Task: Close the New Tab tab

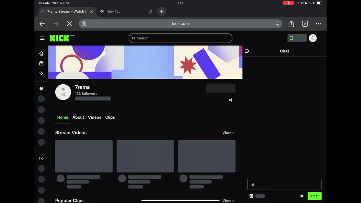Action: point(151,11)
